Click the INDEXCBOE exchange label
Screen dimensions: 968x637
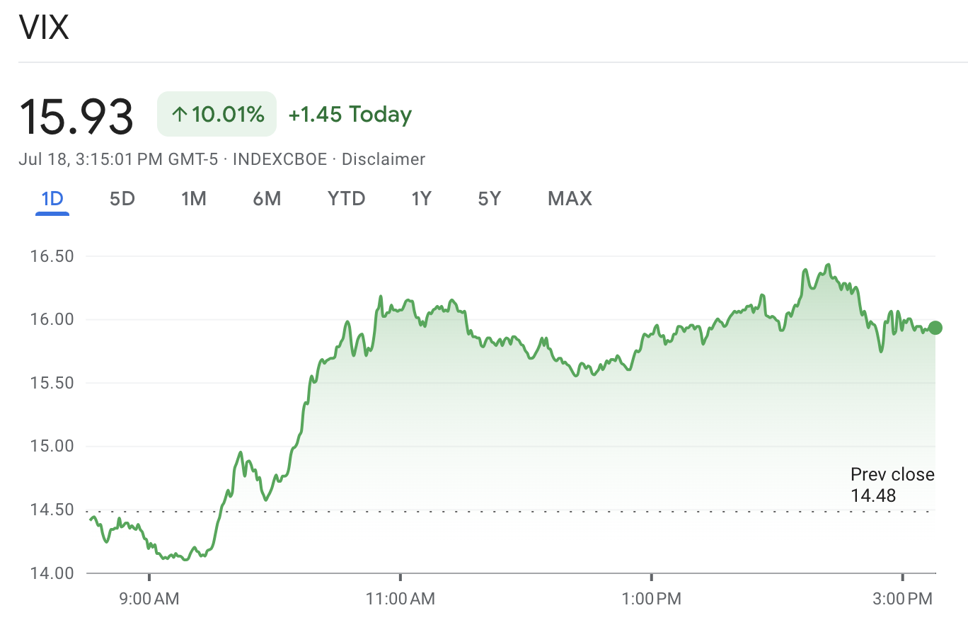(x=280, y=159)
